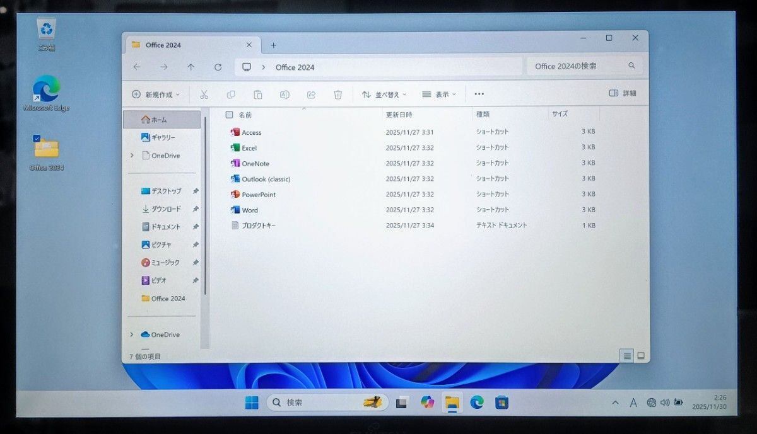
Task: Open Microsoft Edge desktop shortcut
Action: [x=46, y=94]
